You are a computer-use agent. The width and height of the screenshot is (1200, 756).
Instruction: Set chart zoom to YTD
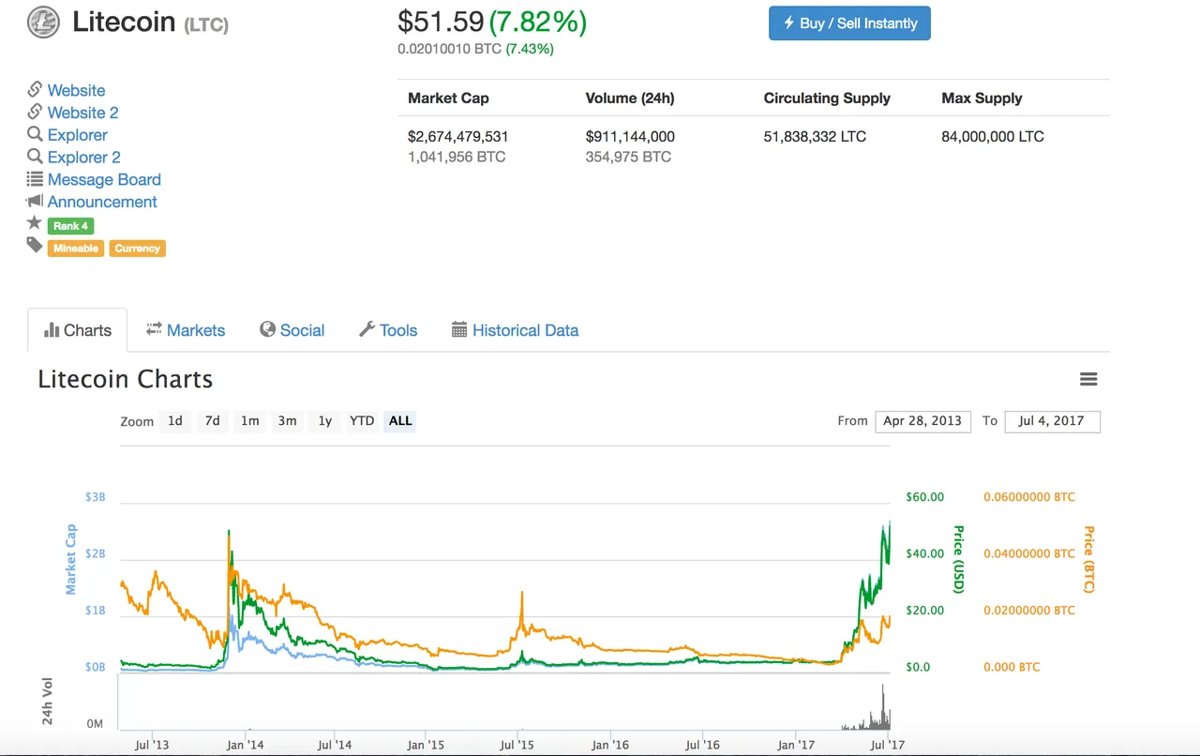tap(362, 421)
